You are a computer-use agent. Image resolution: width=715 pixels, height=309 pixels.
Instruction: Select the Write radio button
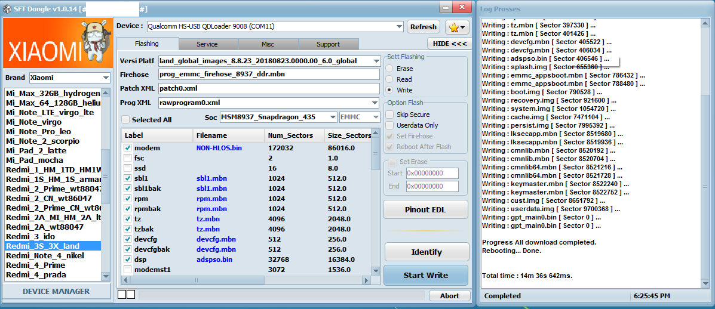389,89
